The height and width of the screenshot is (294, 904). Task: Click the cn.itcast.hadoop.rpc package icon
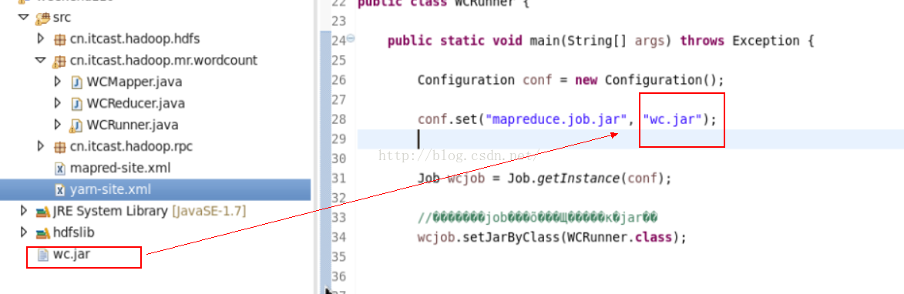(59, 147)
